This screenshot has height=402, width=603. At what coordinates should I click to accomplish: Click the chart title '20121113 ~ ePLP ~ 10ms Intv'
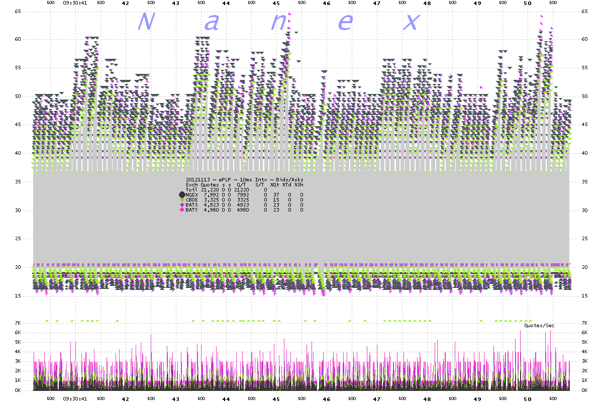click(x=226, y=179)
